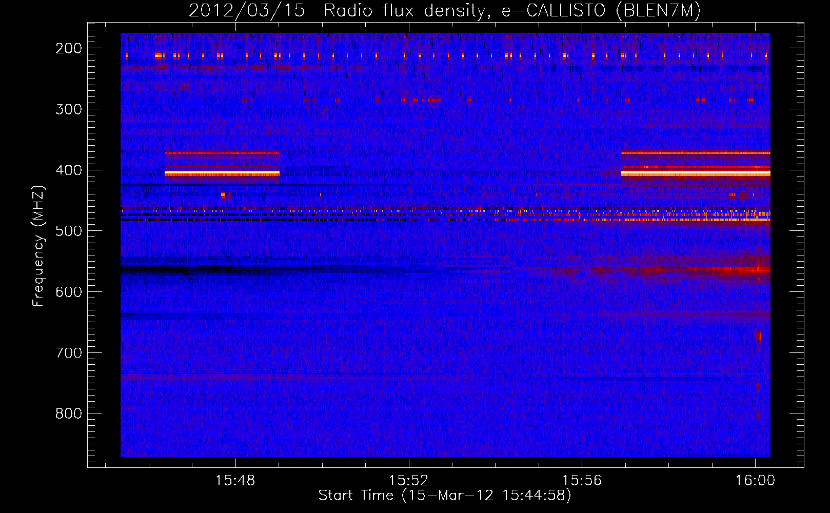Image resolution: width=830 pixels, height=513 pixels.
Task: Click the 16:00 time tick label
Action: point(755,481)
